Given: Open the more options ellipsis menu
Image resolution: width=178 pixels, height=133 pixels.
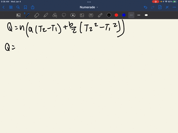Looking at the screenshot, I should point(174,7).
